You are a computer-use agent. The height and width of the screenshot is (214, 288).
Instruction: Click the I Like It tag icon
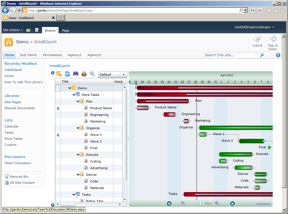coord(257,39)
